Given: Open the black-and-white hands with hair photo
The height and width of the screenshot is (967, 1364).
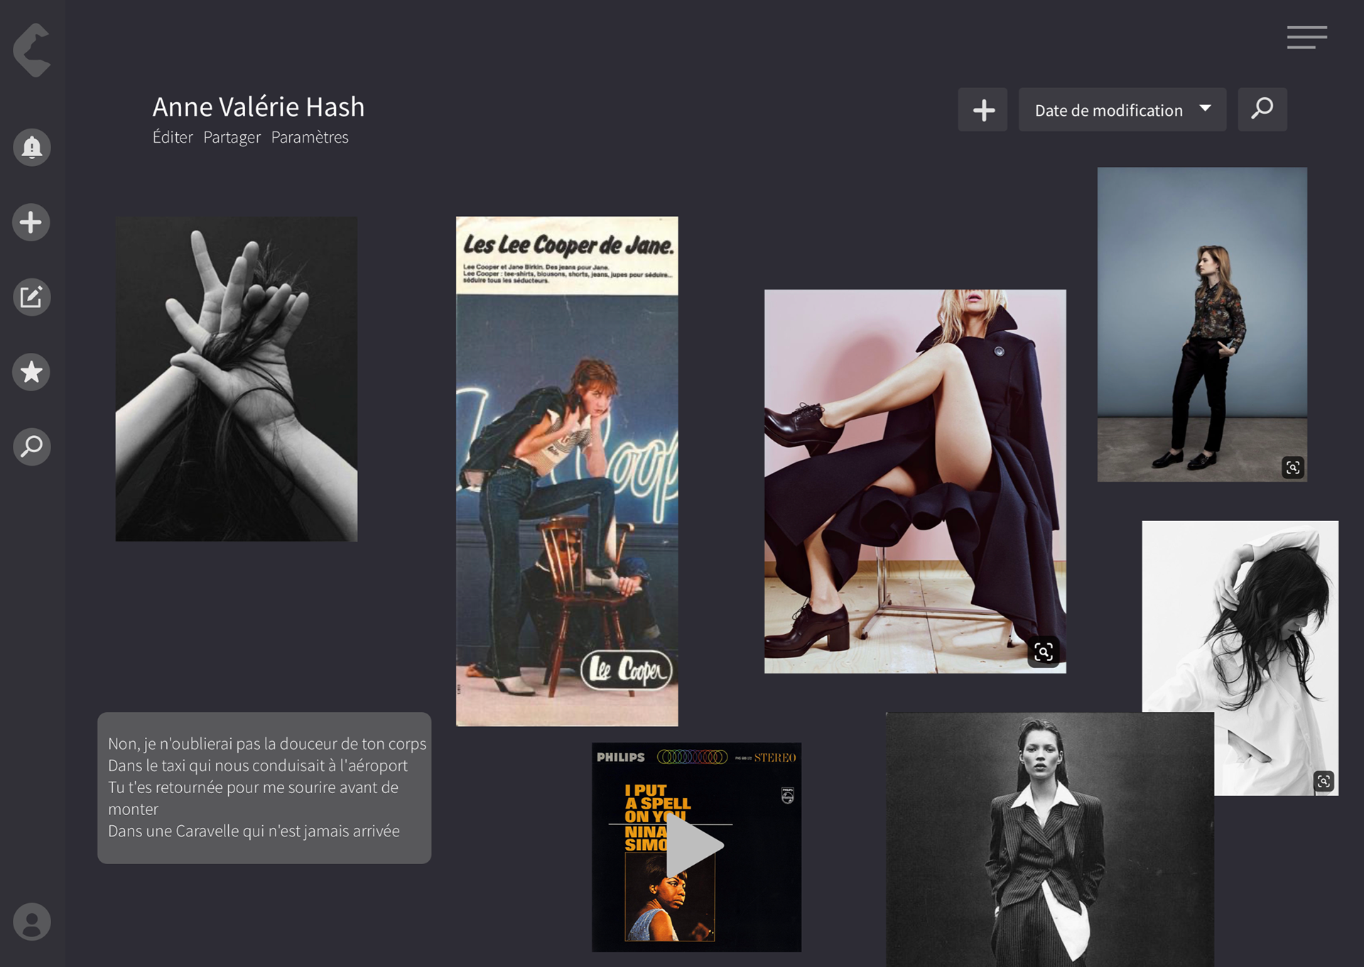Looking at the screenshot, I should coord(237,379).
